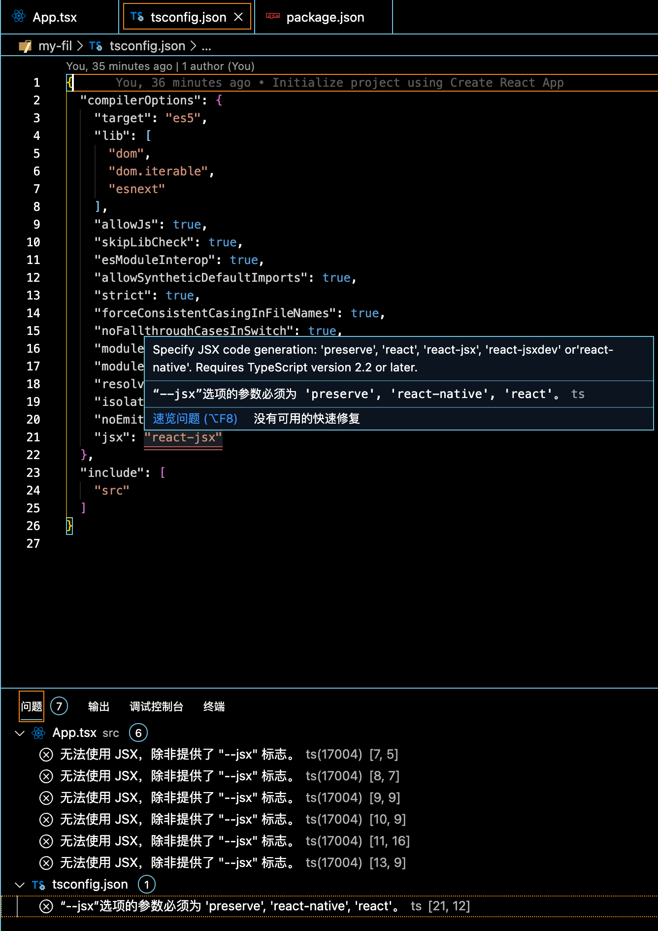Click the TS icon in breadcrumb
Viewport: 658px width, 931px height.
pos(96,46)
